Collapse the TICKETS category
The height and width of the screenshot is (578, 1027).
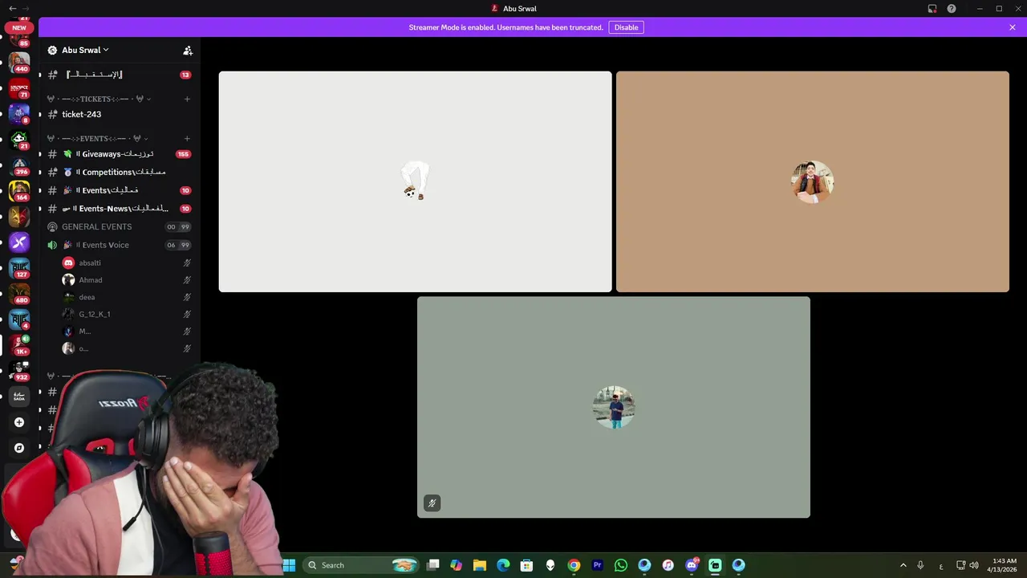tap(99, 99)
